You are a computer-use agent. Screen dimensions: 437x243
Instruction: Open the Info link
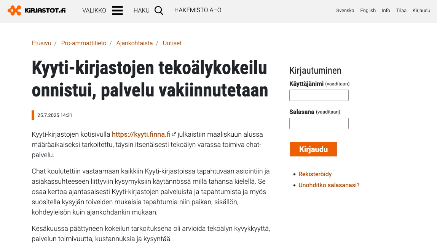tap(386, 11)
